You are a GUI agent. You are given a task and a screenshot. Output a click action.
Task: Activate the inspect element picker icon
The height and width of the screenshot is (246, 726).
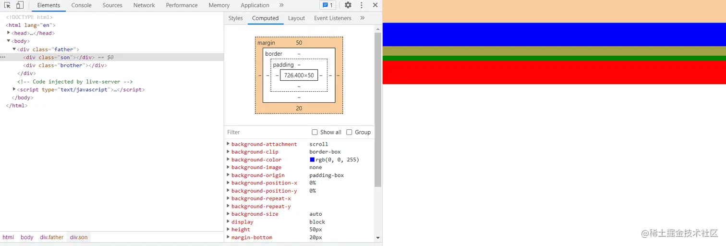[x=7, y=5]
